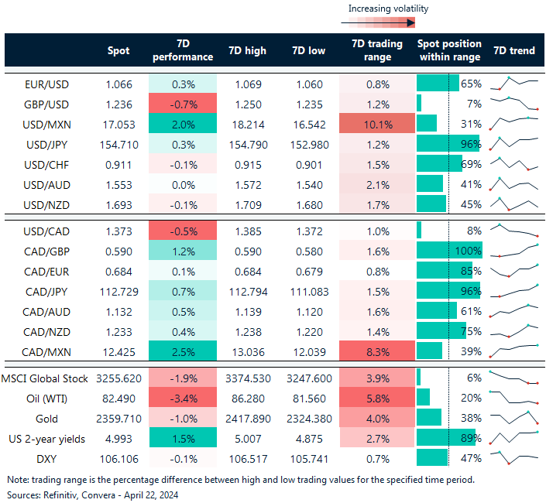Screen dimensions: 546x503
Task: Click the USD/CAD 7D trend sparkline
Action: (514, 231)
